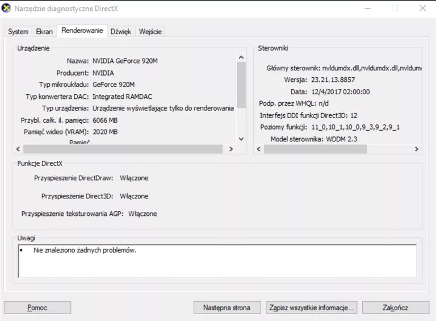Click driver model value WDDM 2.3
Image resolution: width=436 pixels, height=321 pixels.
341,139
